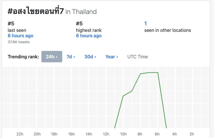Open the "1" other locations link
This screenshot has height=138, width=214.
pos(146,24)
